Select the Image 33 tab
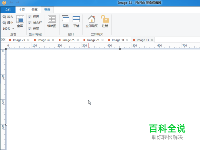Viewport: 200px width, 150px height. click(x=142, y=40)
